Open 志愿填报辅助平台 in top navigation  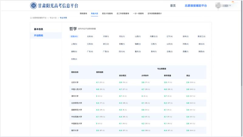pyautogui.click(x=196, y=6)
